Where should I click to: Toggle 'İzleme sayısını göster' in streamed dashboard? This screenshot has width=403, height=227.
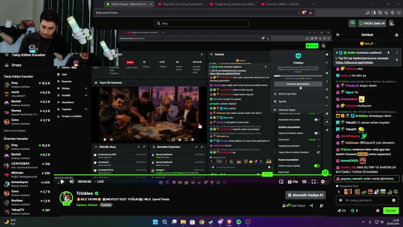[317, 166]
